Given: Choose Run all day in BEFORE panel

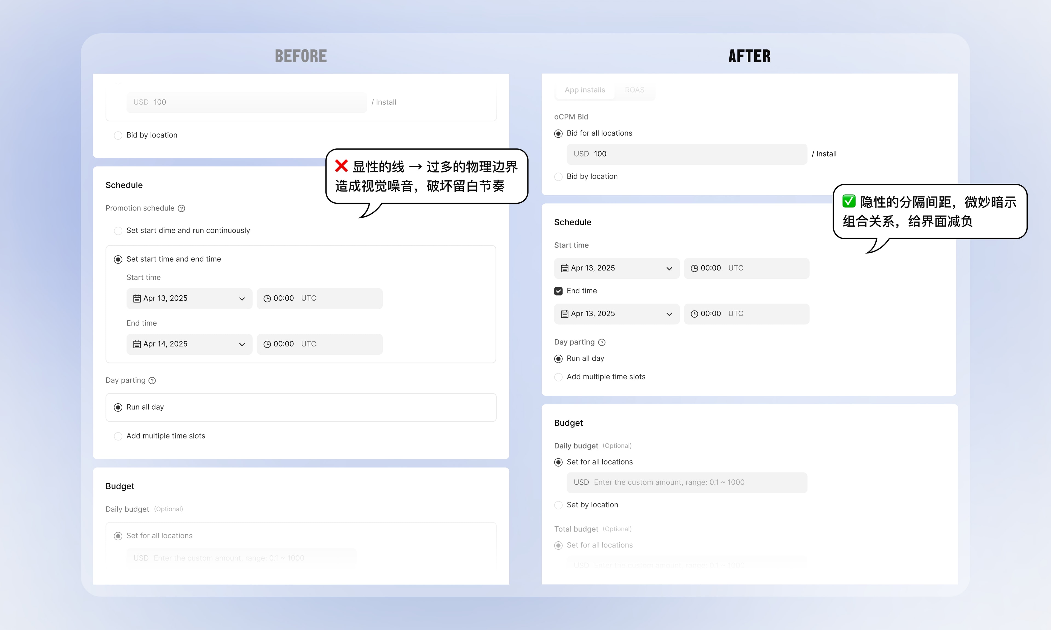Looking at the screenshot, I should (x=118, y=407).
